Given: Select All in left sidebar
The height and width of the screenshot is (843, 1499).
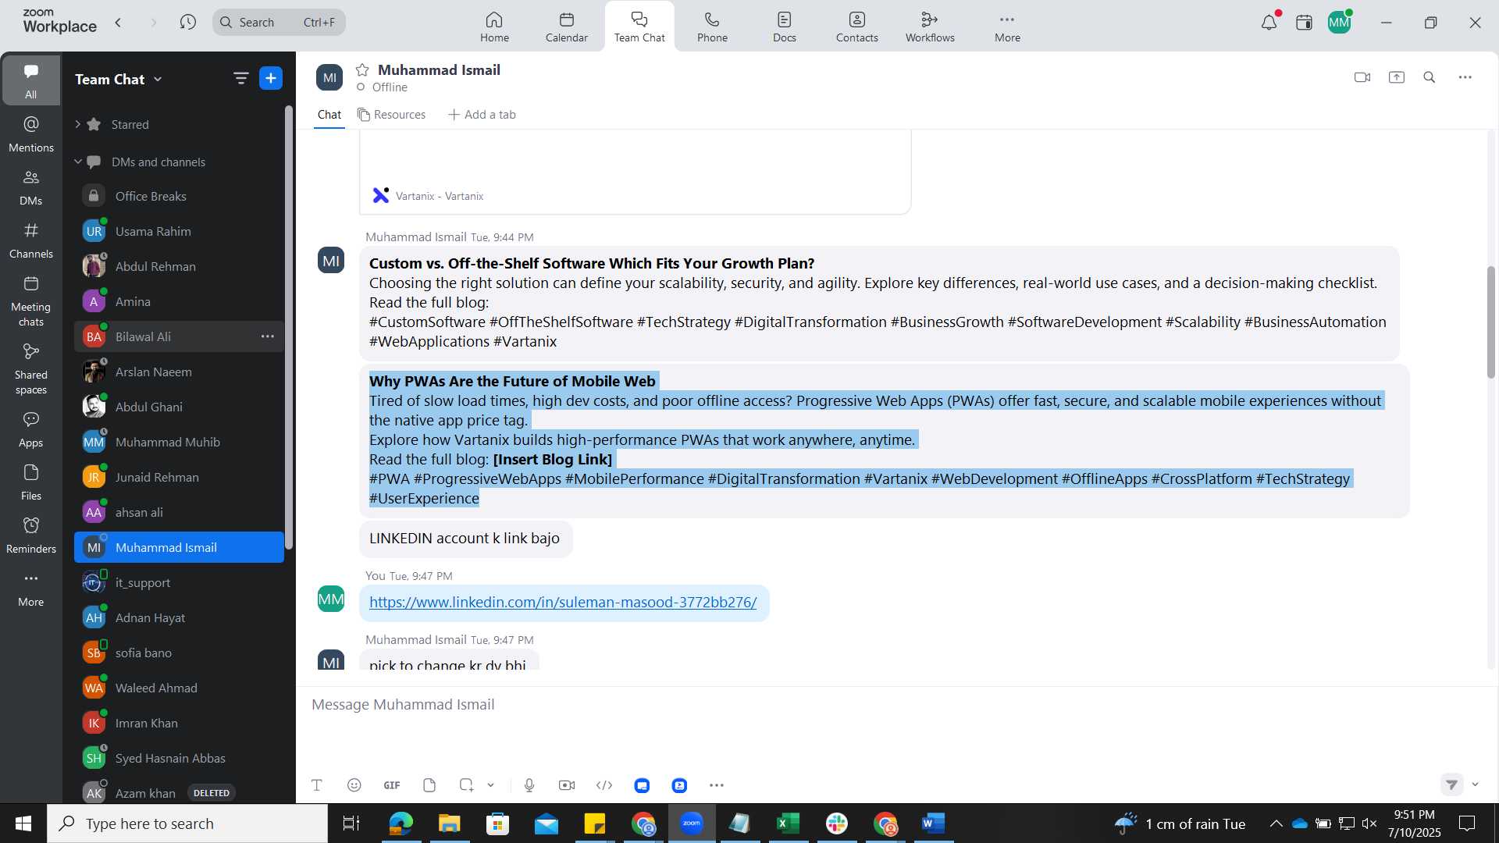Looking at the screenshot, I should click(x=30, y=80).
